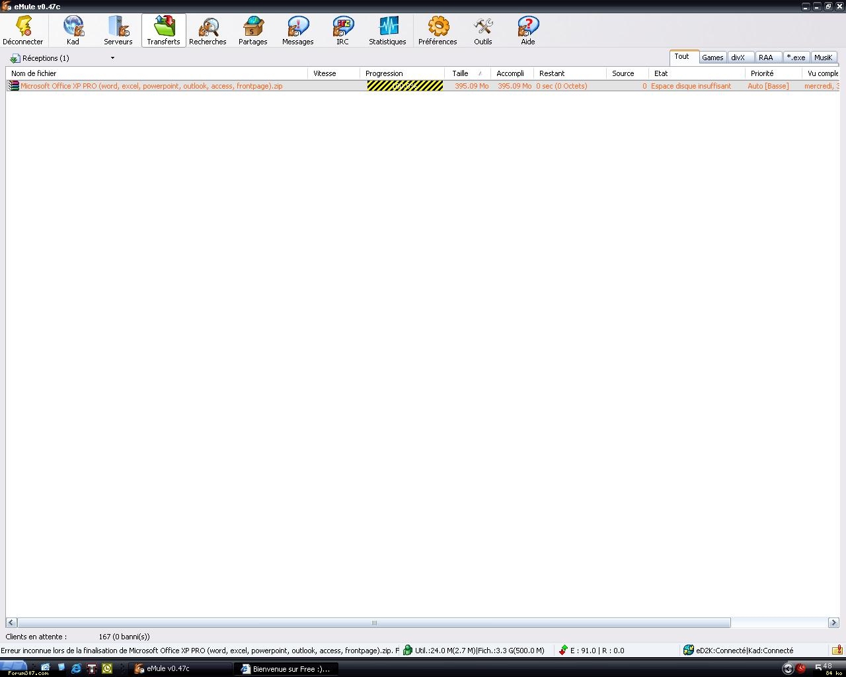Click the '167 (0 banni(s))' count
Image resolution: width=846 pixels, height=677 pixels.
coord(124,637)
